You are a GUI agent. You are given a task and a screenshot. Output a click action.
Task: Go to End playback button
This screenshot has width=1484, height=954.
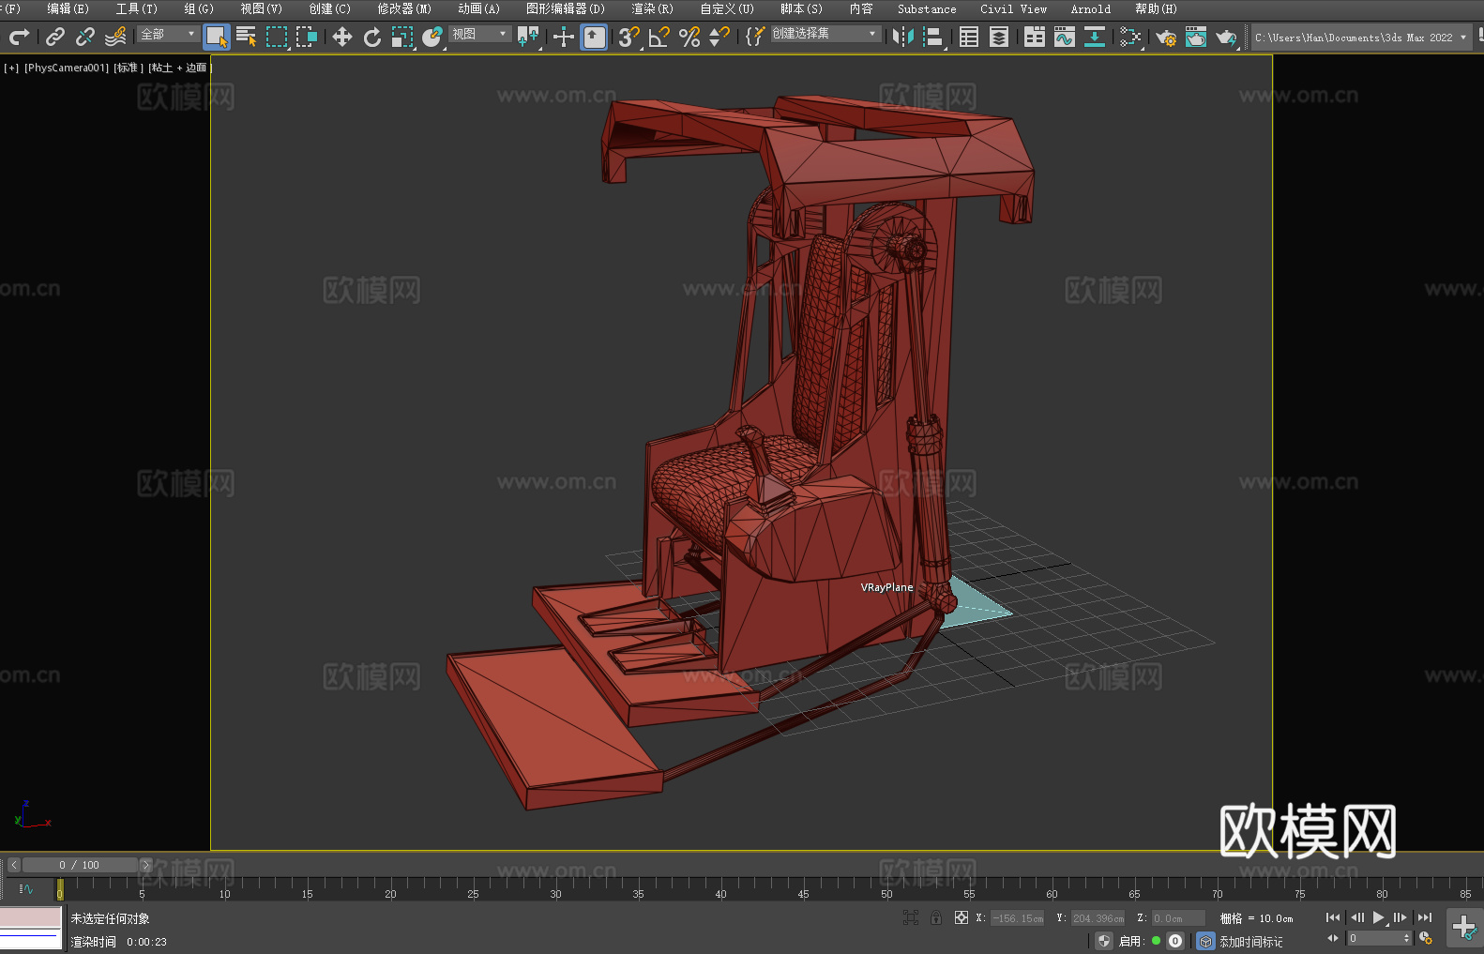(x=1425, y=917)
